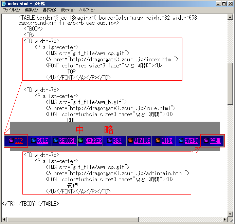Image resolution: width=235 pixels, height=224 pixels.
Task: Click the blue orb icon beside EVENT
Action: 181,140
